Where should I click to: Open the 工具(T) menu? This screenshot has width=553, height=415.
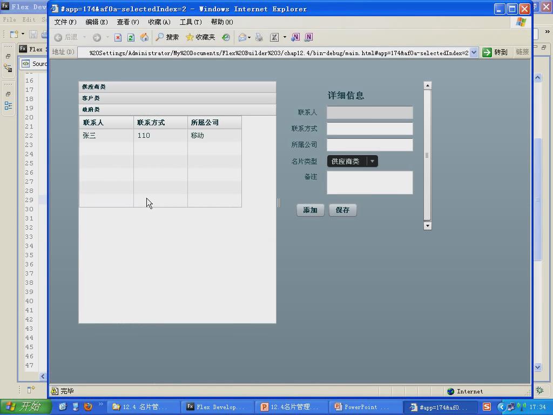click(191, 22)
